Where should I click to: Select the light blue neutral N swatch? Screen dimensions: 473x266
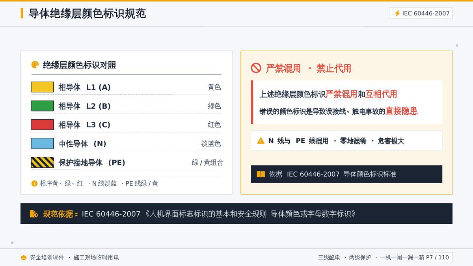(x=42, y=143)
